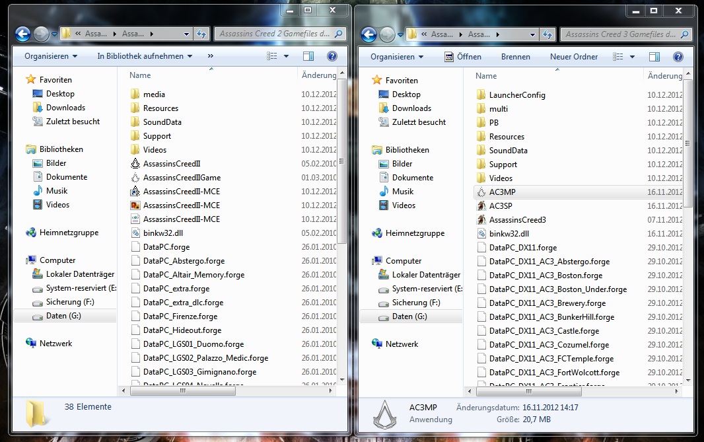Click Forward arrow in left window
The image size is (704, 442).
(42, 34)
